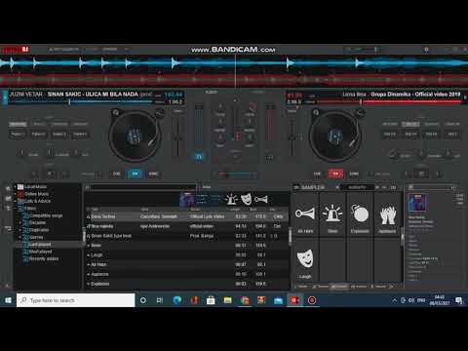This screenshot has width=468, height=351.
Task: Open Google Chrome from the taskbar
Action: coord(245,300)
